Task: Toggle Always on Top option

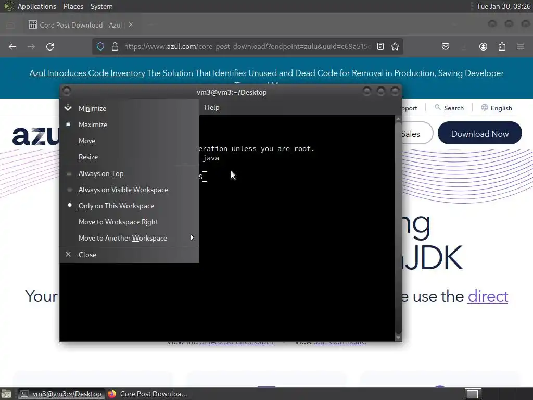Action: [x=129, y=173]
